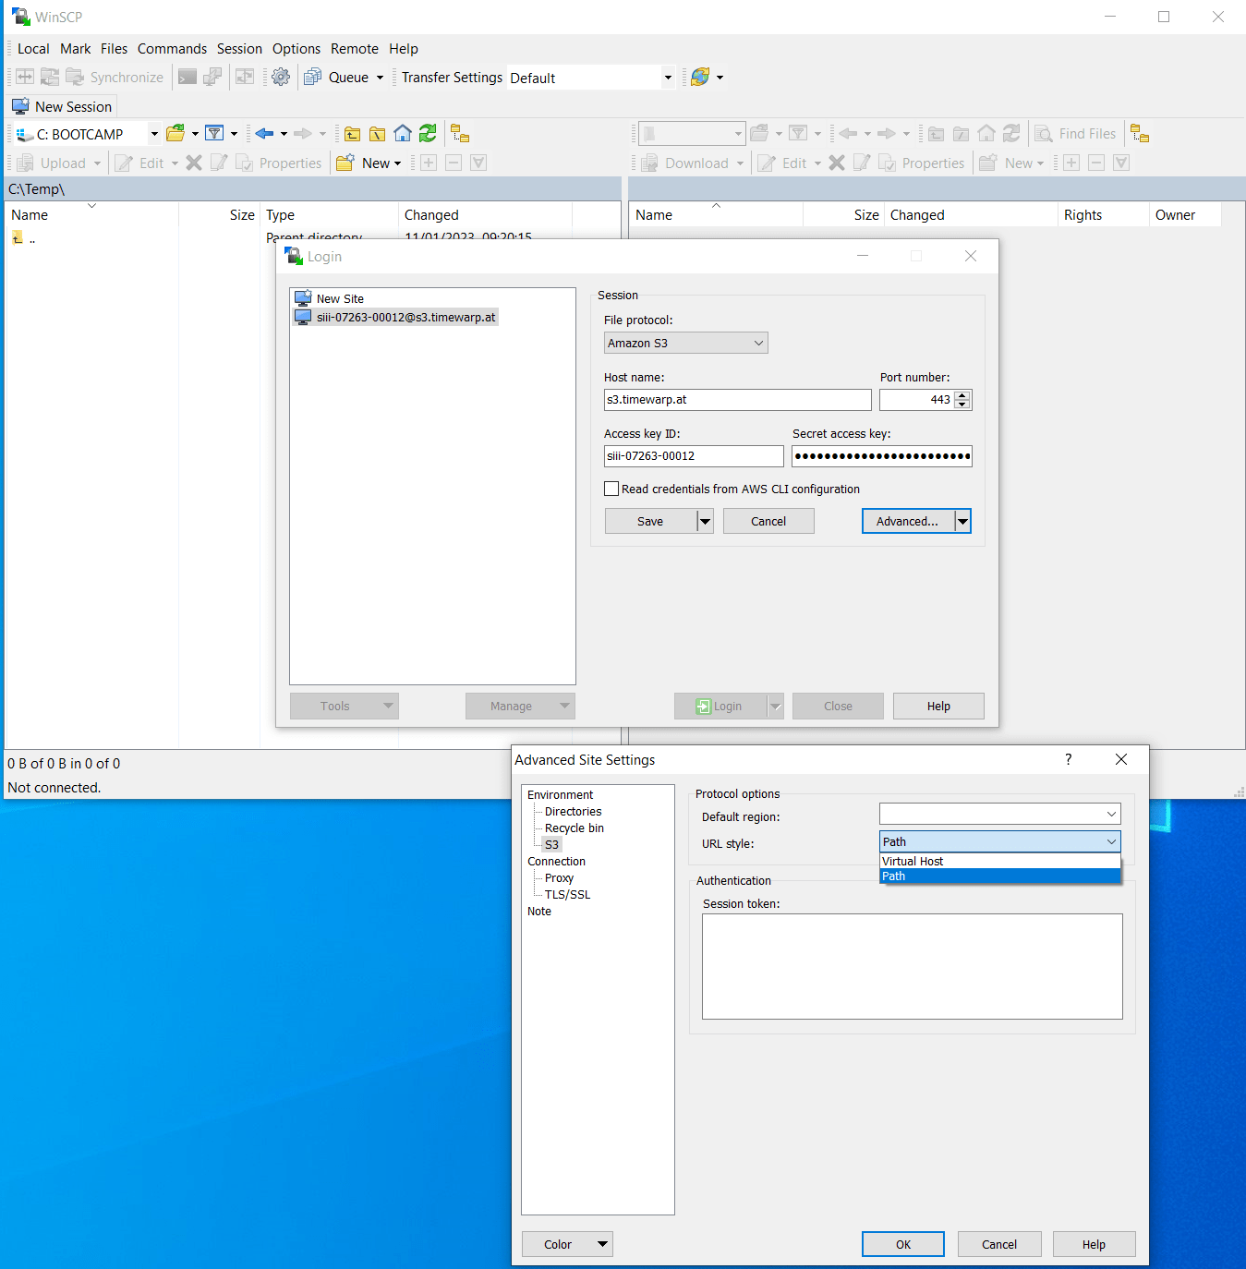1246x1269 pixels.
Task: Refresh the local directory listing
Action: pyautogui.click(x=428, y=133)
